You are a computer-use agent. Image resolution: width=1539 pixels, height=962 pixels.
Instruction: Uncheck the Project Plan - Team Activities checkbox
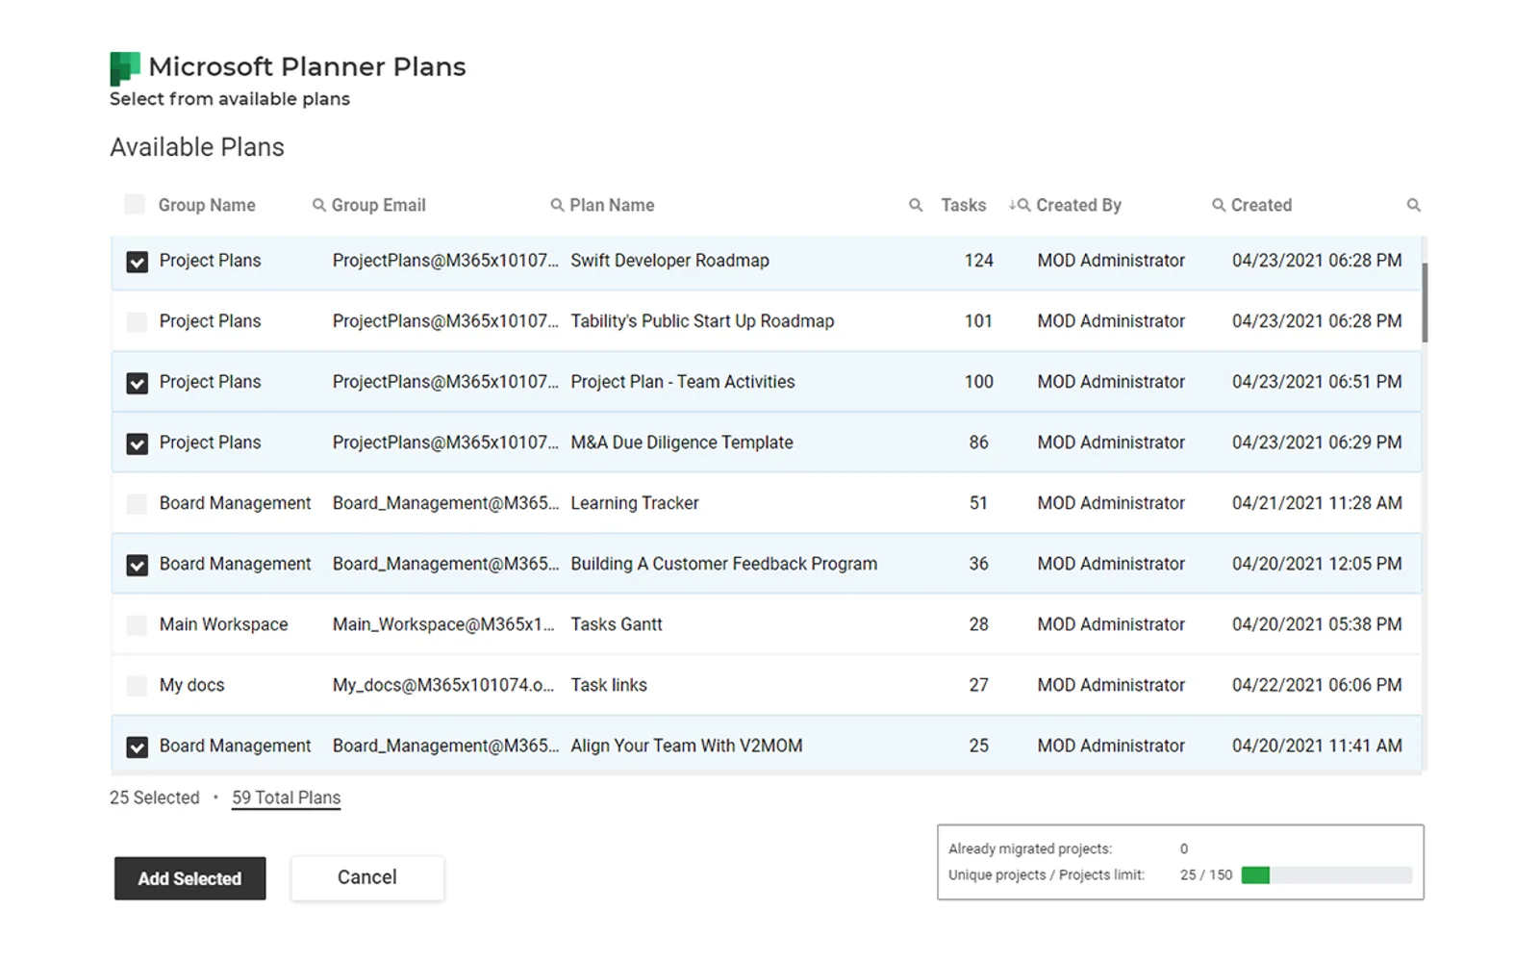[138, 383]
